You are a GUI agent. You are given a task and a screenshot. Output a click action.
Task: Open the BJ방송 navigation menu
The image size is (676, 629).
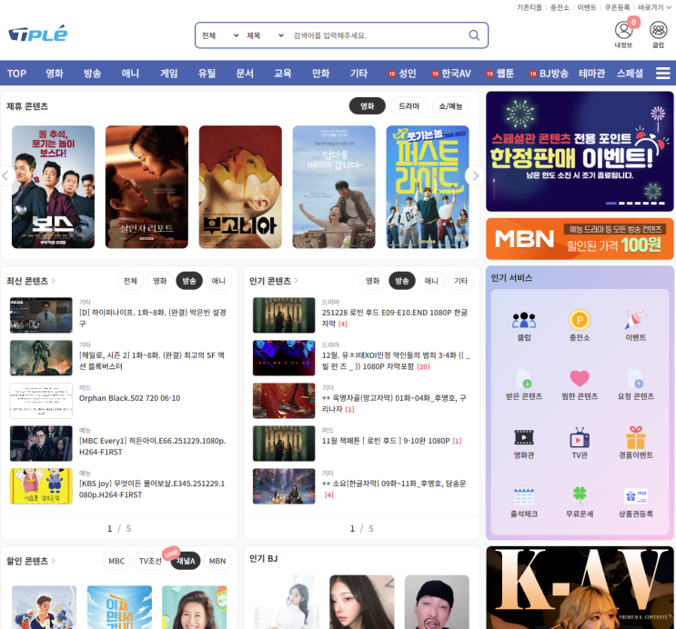click(x=549, y=74)
